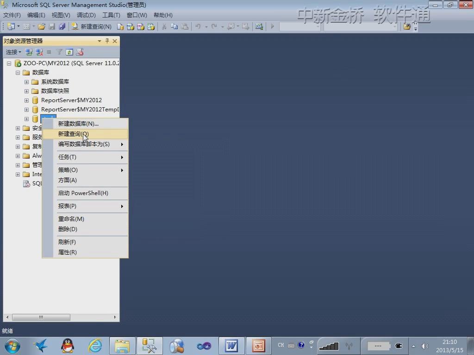
Task: Click the Save disk icon
Action: tap(52, 26)
